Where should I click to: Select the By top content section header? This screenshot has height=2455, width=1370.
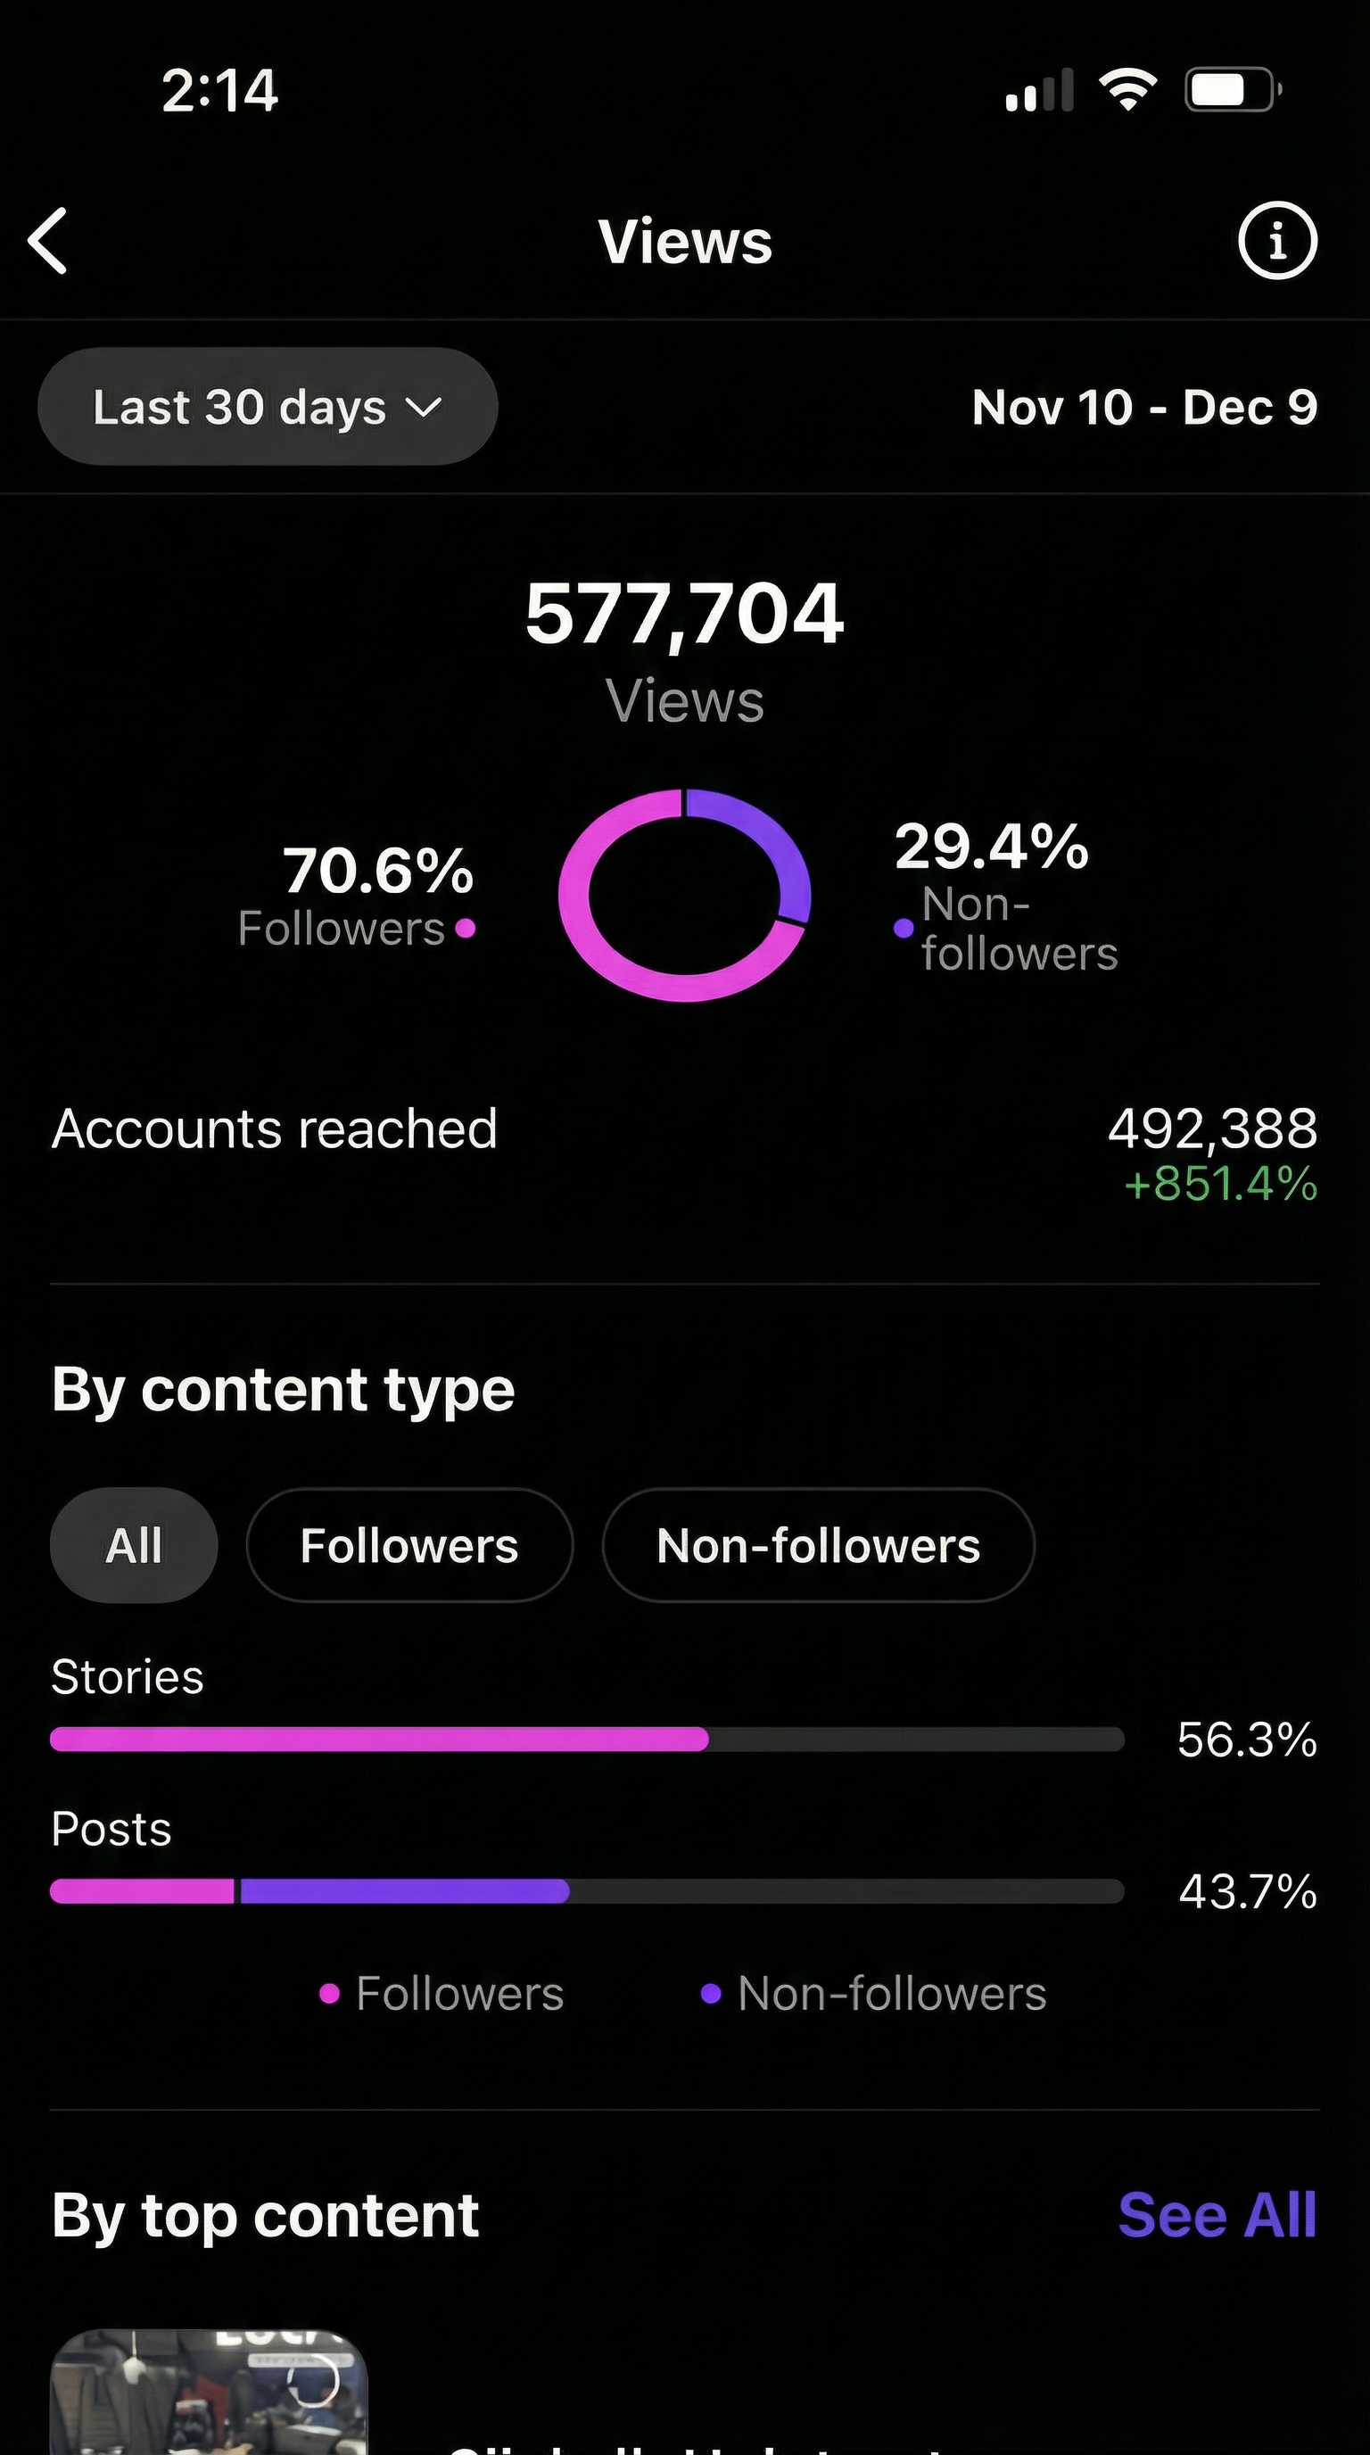[265, 2213]
